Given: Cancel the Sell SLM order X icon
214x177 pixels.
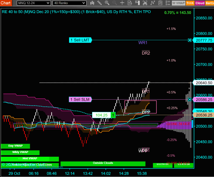Looking at the screenshot, I should [190, 99].
